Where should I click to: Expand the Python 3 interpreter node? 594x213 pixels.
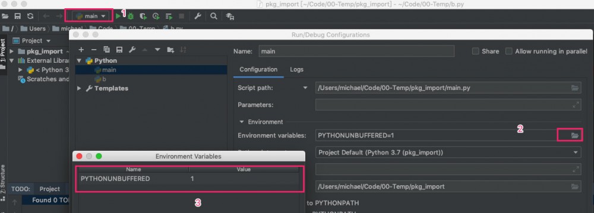(x=20, y=70)
